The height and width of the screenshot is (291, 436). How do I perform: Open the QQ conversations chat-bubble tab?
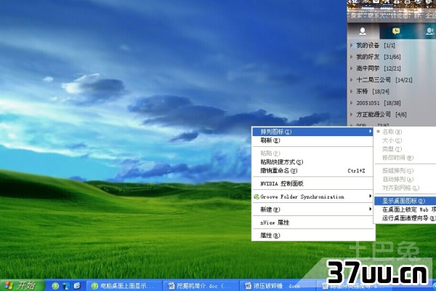pos(396,31)
